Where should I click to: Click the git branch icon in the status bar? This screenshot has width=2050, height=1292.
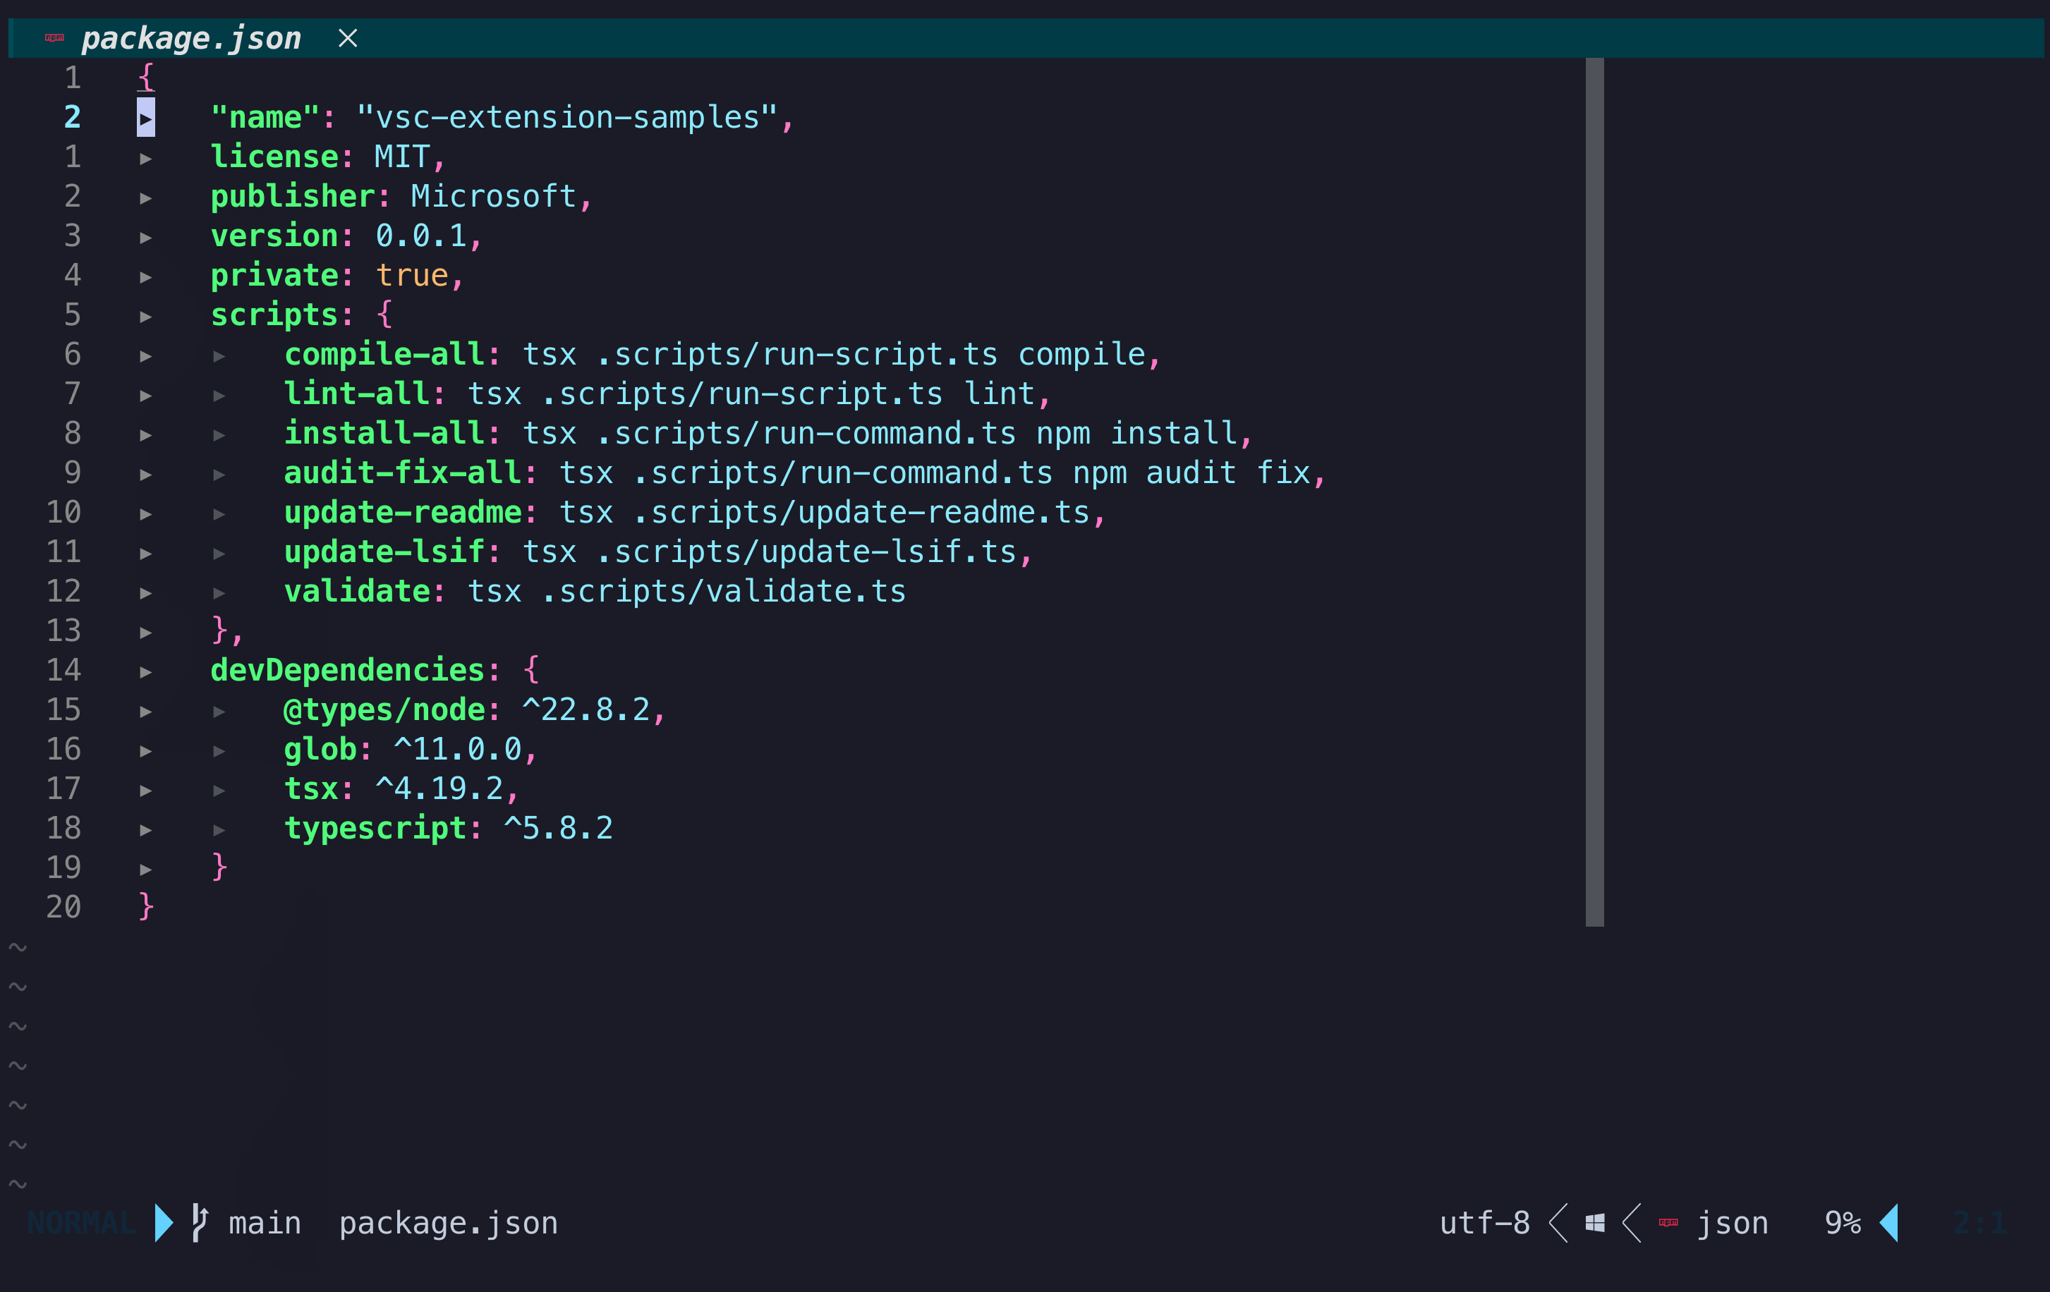pyautogui.click(x=201, y=1222)
